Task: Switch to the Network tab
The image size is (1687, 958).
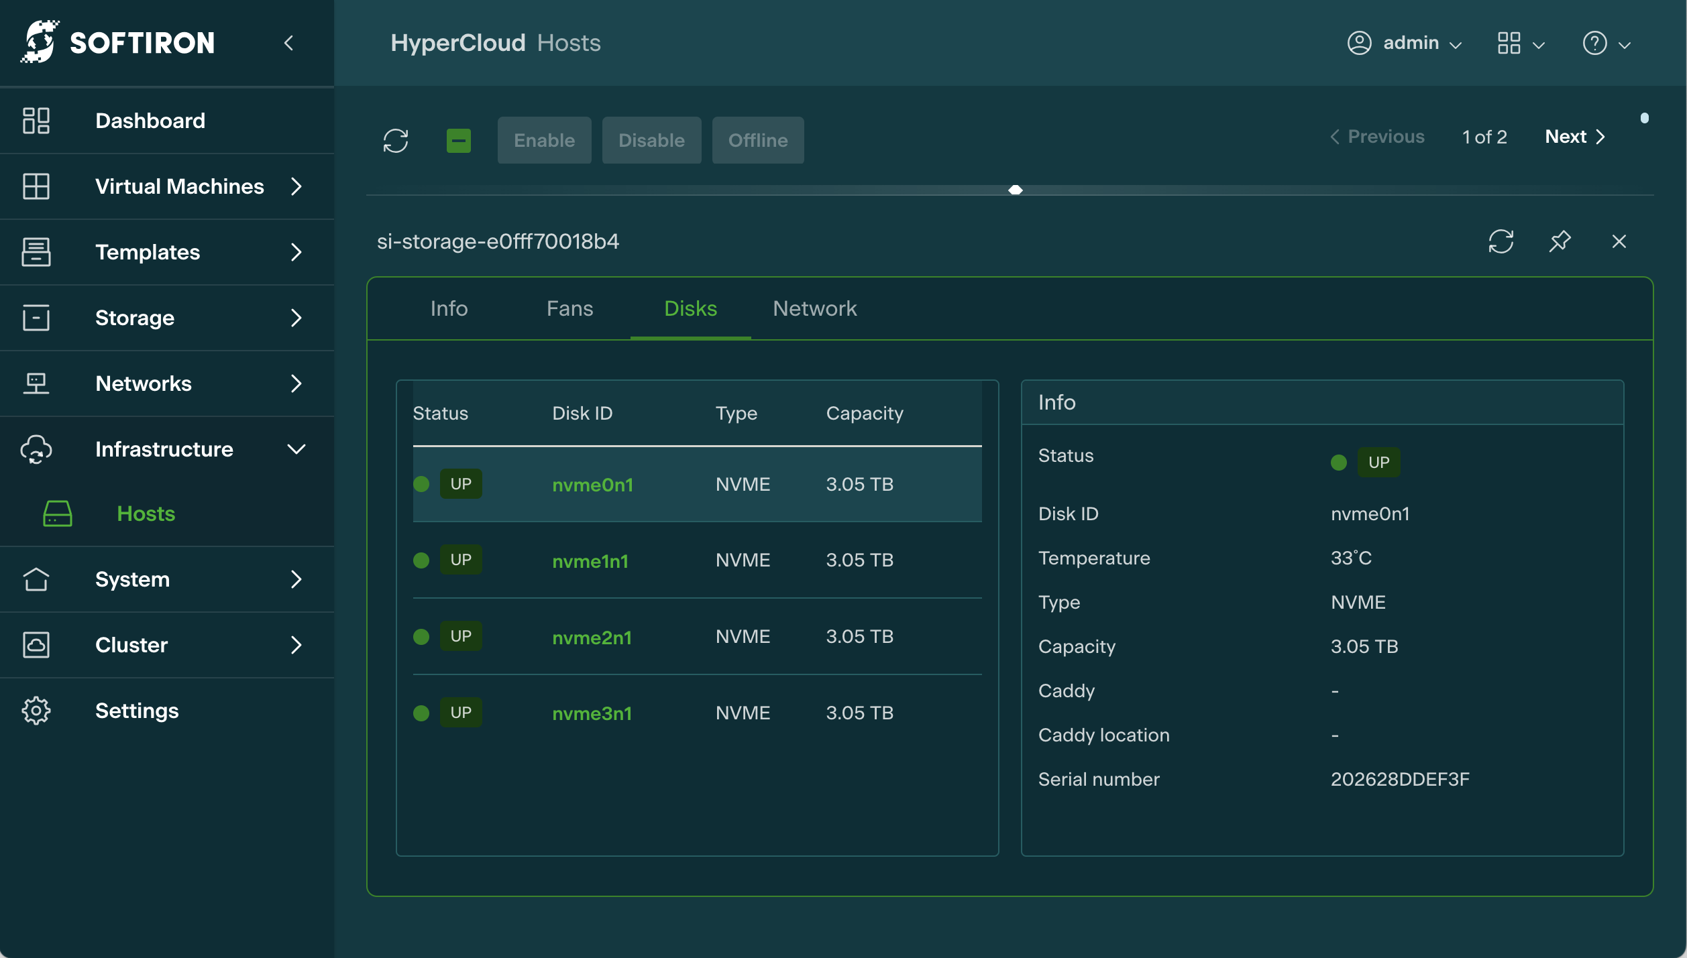Action: [x=814, y=308]
